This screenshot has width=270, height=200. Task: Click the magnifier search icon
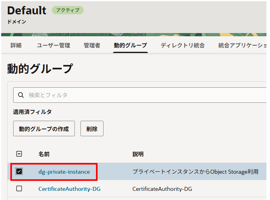pos(21,95)
